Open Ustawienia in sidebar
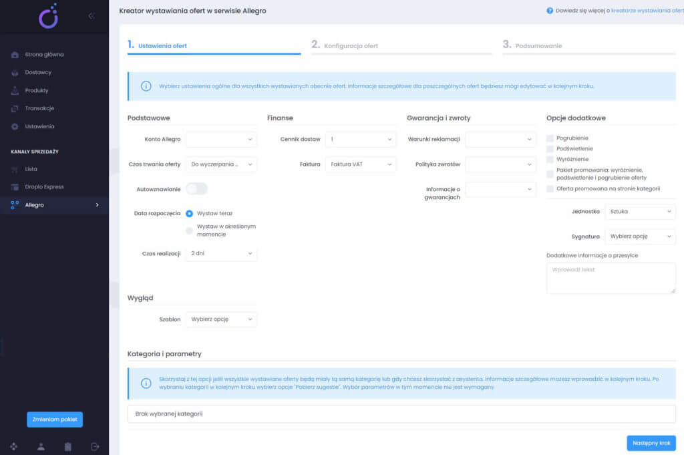Image resolution: width=684 pixels, height=455 pixels. [x=39, y=126]
